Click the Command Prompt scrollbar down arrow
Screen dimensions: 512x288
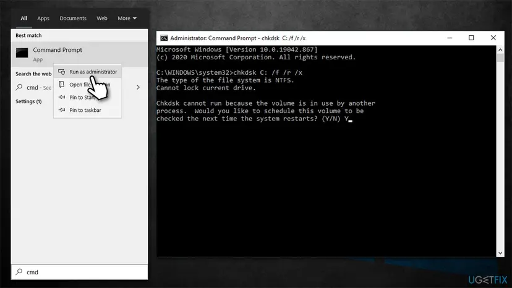tap(500, 253)
